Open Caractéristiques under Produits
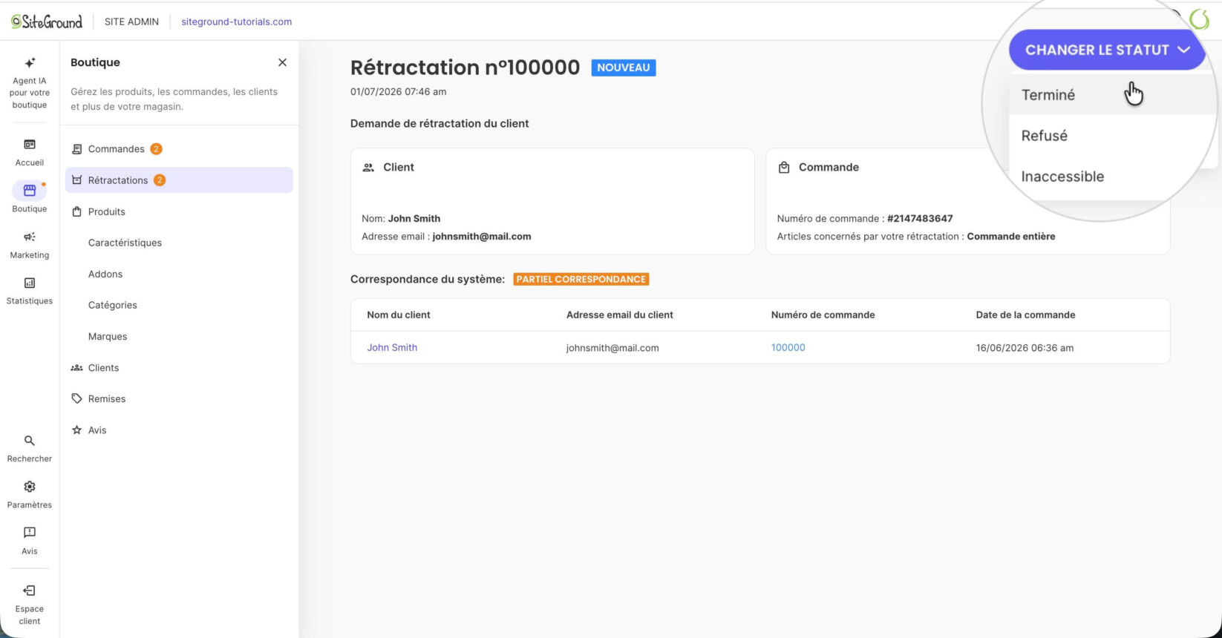The height and width of the screenshot is (638, 1222). (125, 243)
